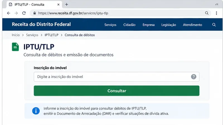Click the padlock icon in the address bar
This screenshot has height=125, width=223.
(x=34, y=13)
